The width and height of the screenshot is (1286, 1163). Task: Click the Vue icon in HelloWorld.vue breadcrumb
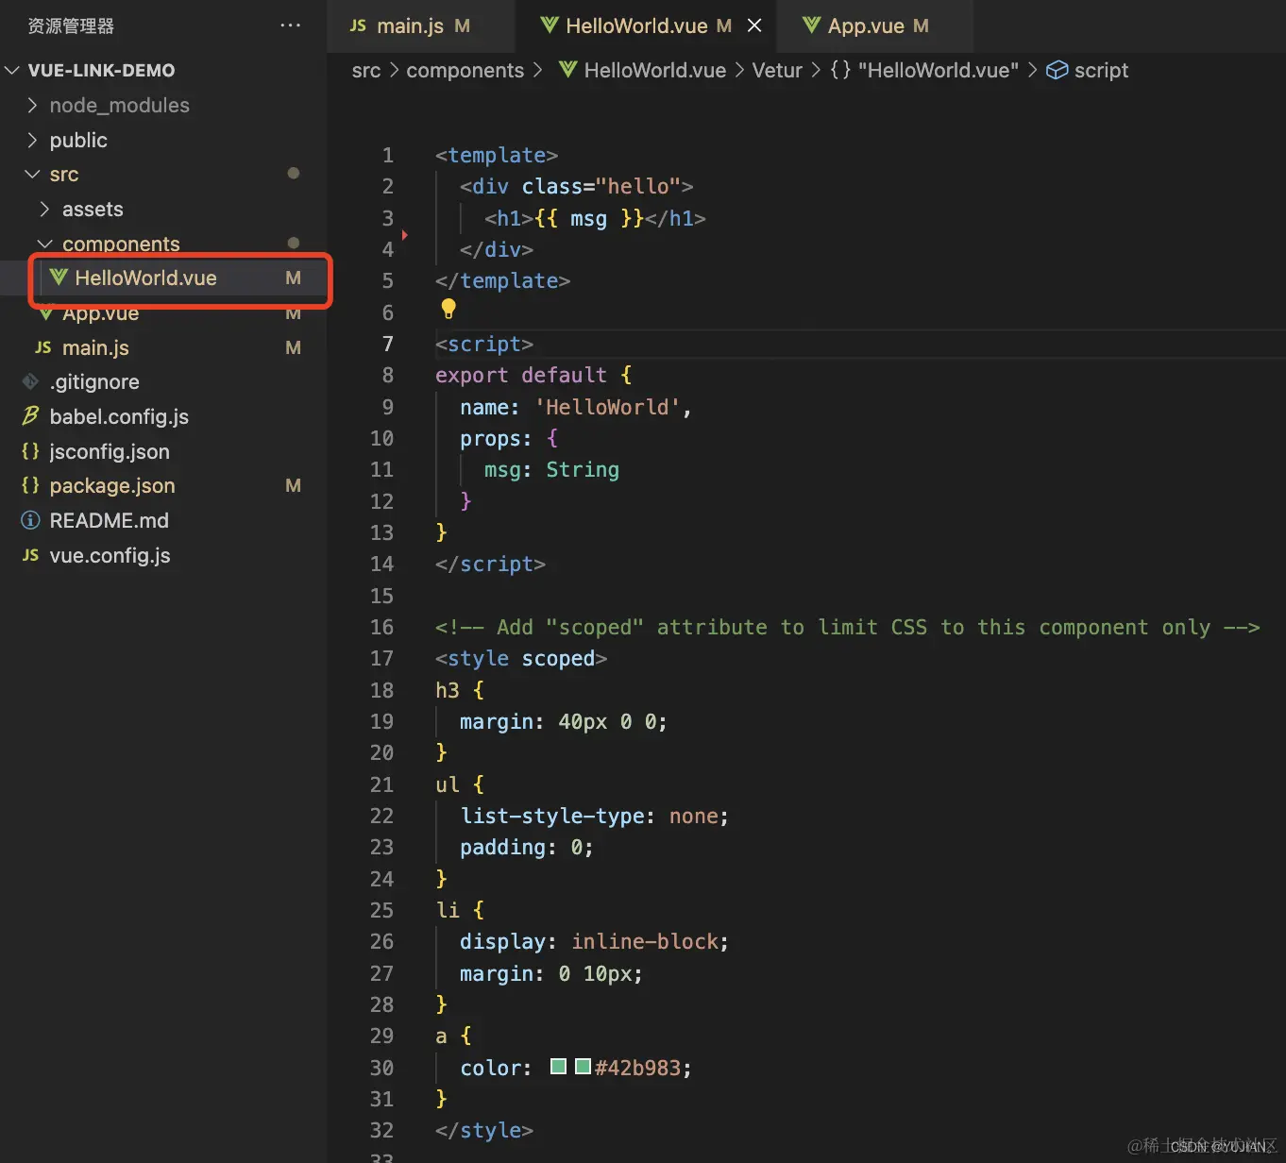tap(567, 70)
